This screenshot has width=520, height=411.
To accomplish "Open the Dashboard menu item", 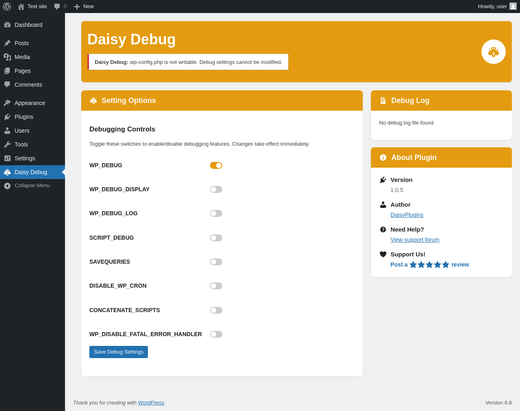I will pos(32,25).
